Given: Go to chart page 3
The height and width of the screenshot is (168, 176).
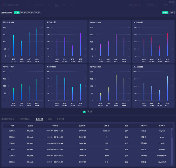Looking at the screenshot, I should tap(92, 112).
